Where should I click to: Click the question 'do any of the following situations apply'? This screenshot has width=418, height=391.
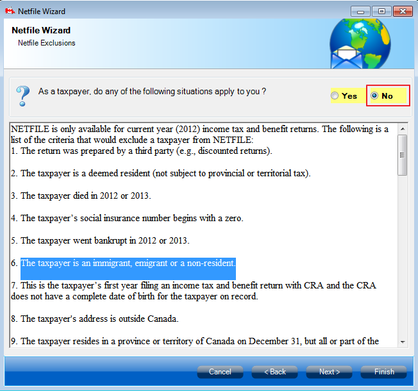(x=152, y=92)
